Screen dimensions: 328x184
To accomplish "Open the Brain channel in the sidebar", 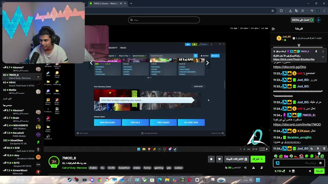I will point(22,119).
